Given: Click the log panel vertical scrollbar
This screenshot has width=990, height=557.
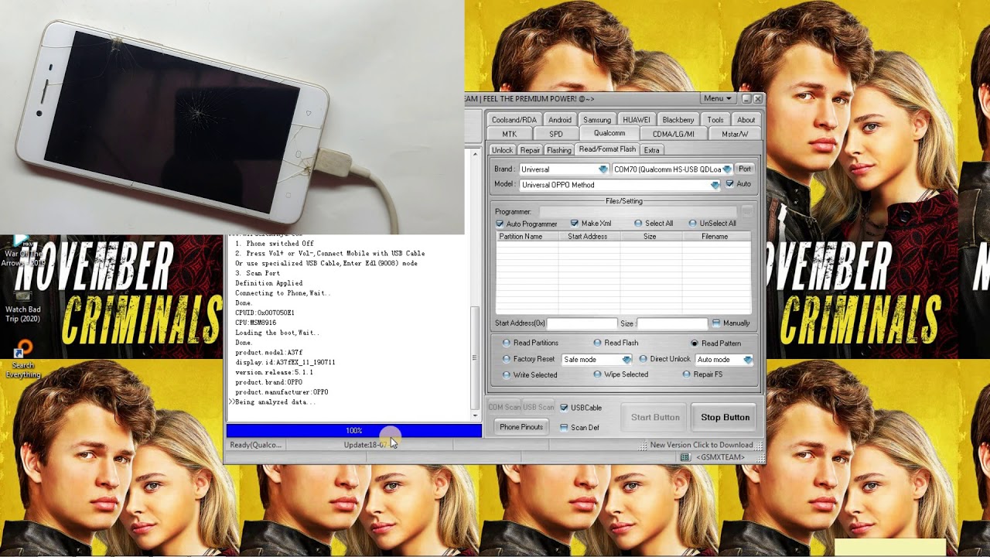Looking at the screenshot, I should 475,285.
